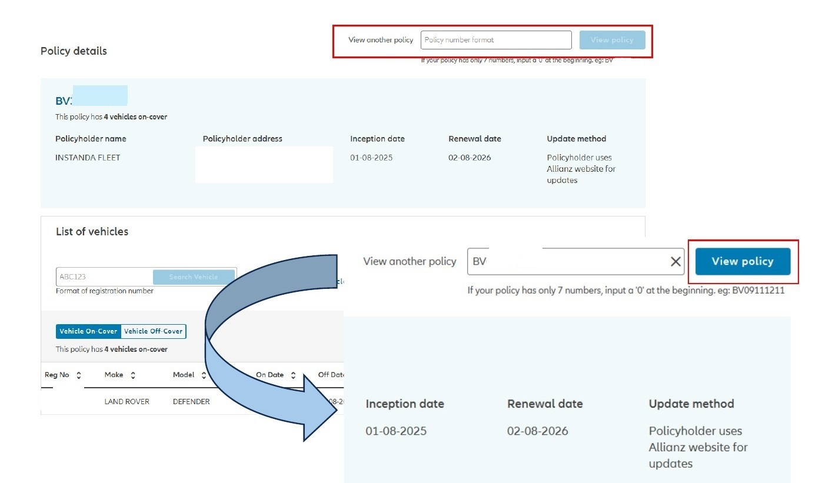The width and height of the screenshot is (832, 483).
Task: Click the Search Vehicle button
Action: click(194, 277)
